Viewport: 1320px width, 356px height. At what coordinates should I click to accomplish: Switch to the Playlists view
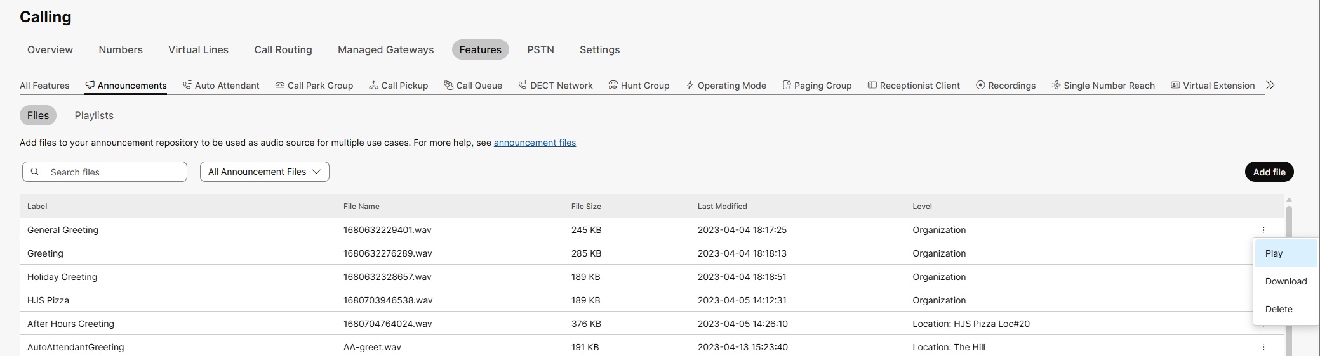point(94,115)
